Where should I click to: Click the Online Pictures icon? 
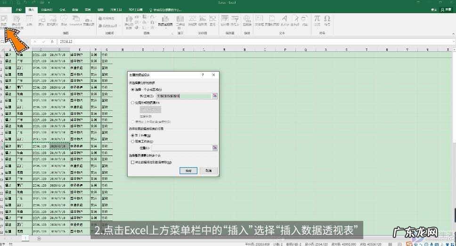52,21
